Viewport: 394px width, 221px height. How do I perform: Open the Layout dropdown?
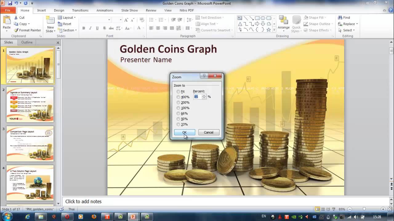pos(67,17)
